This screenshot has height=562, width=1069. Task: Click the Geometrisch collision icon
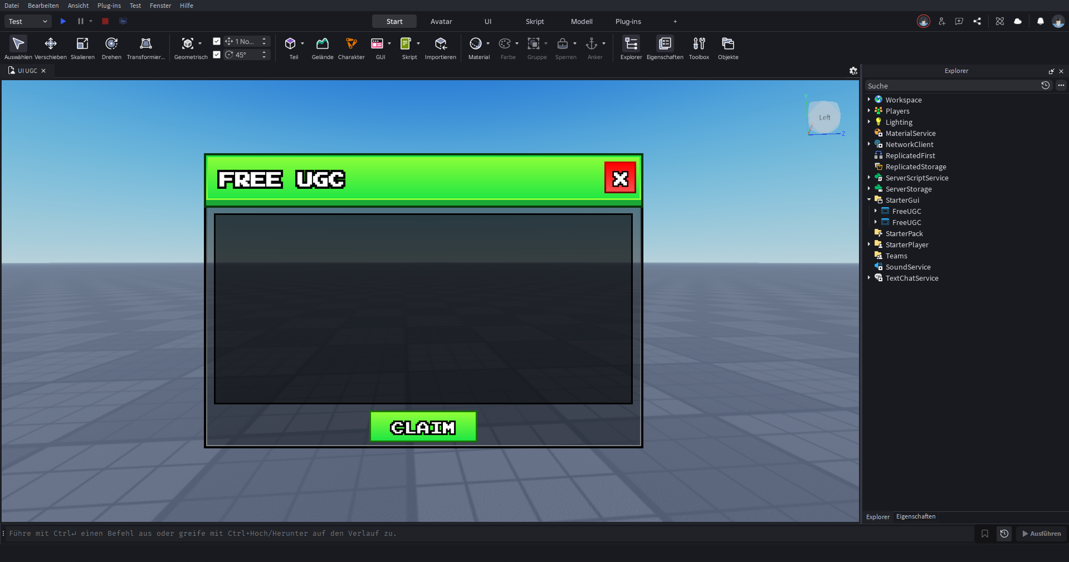(188, 43)
